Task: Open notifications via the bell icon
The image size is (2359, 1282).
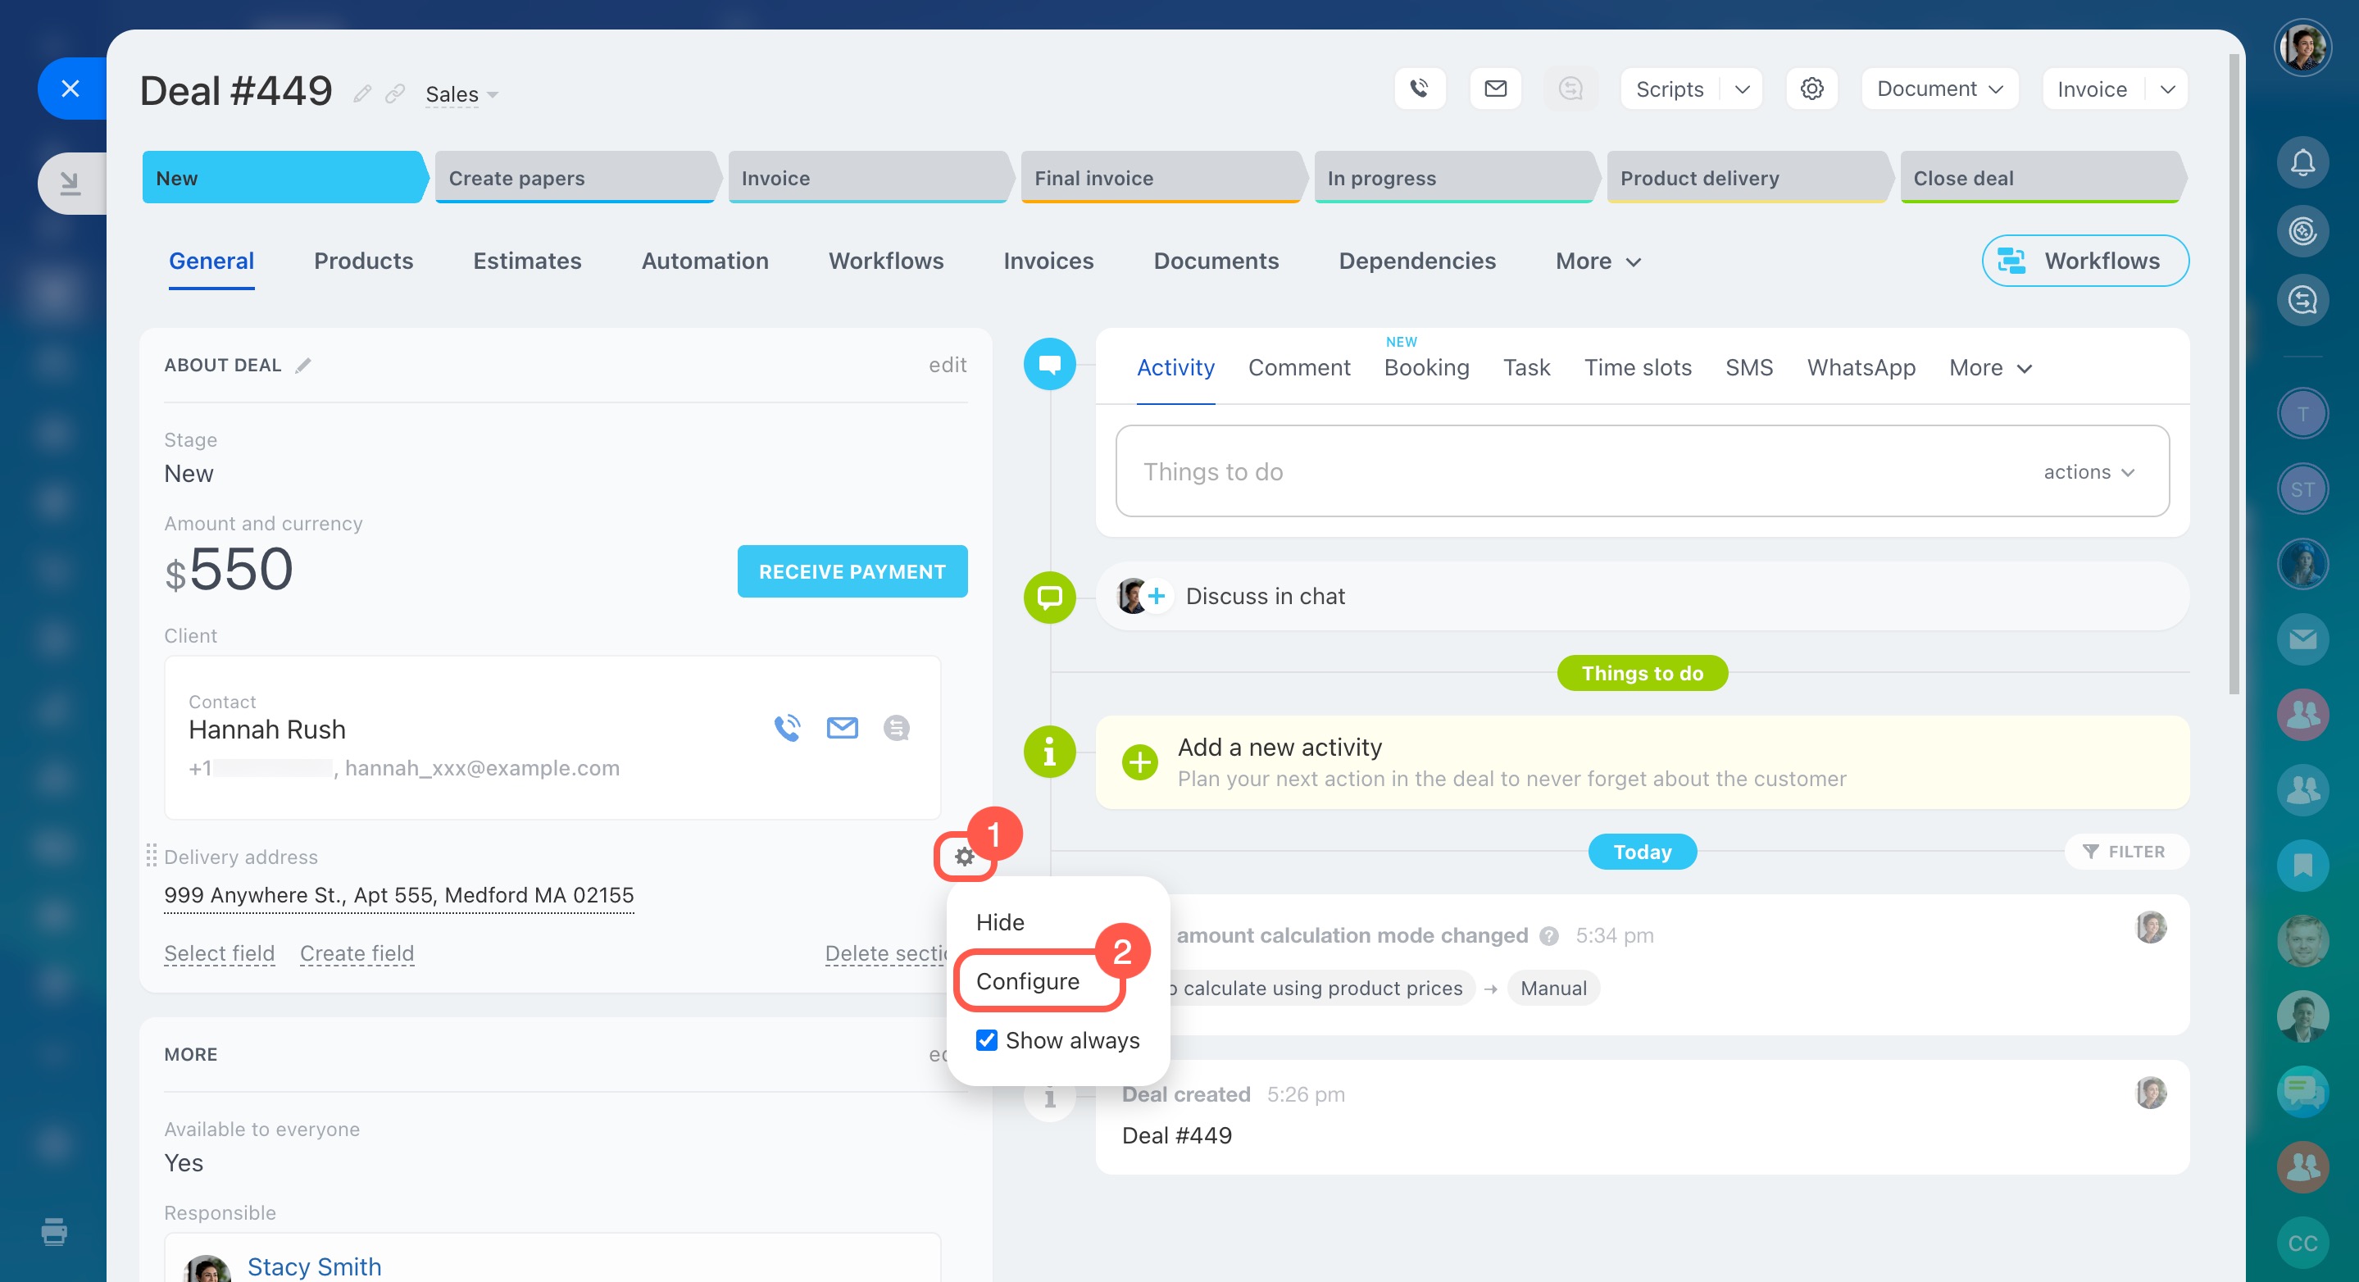Action: tap(2304, 162)
